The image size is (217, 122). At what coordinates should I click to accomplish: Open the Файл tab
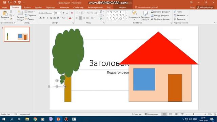[x=5, y=7]
